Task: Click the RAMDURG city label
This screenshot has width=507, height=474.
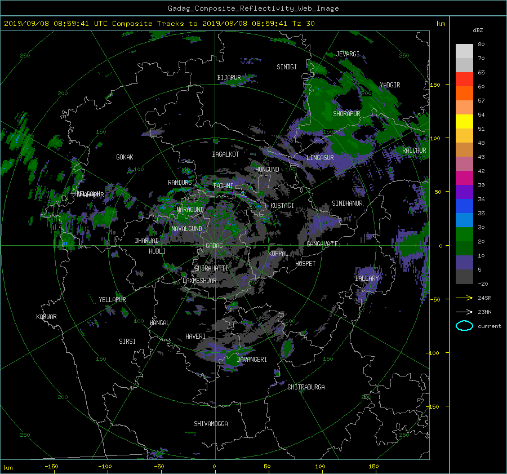Action: click(x=180, y=183)
